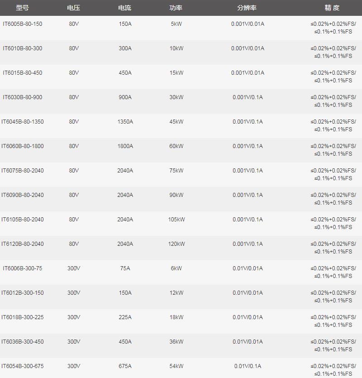The image size is (362, 378).
Task: Click model IT6054B-300-675
Action: point(22,366)
